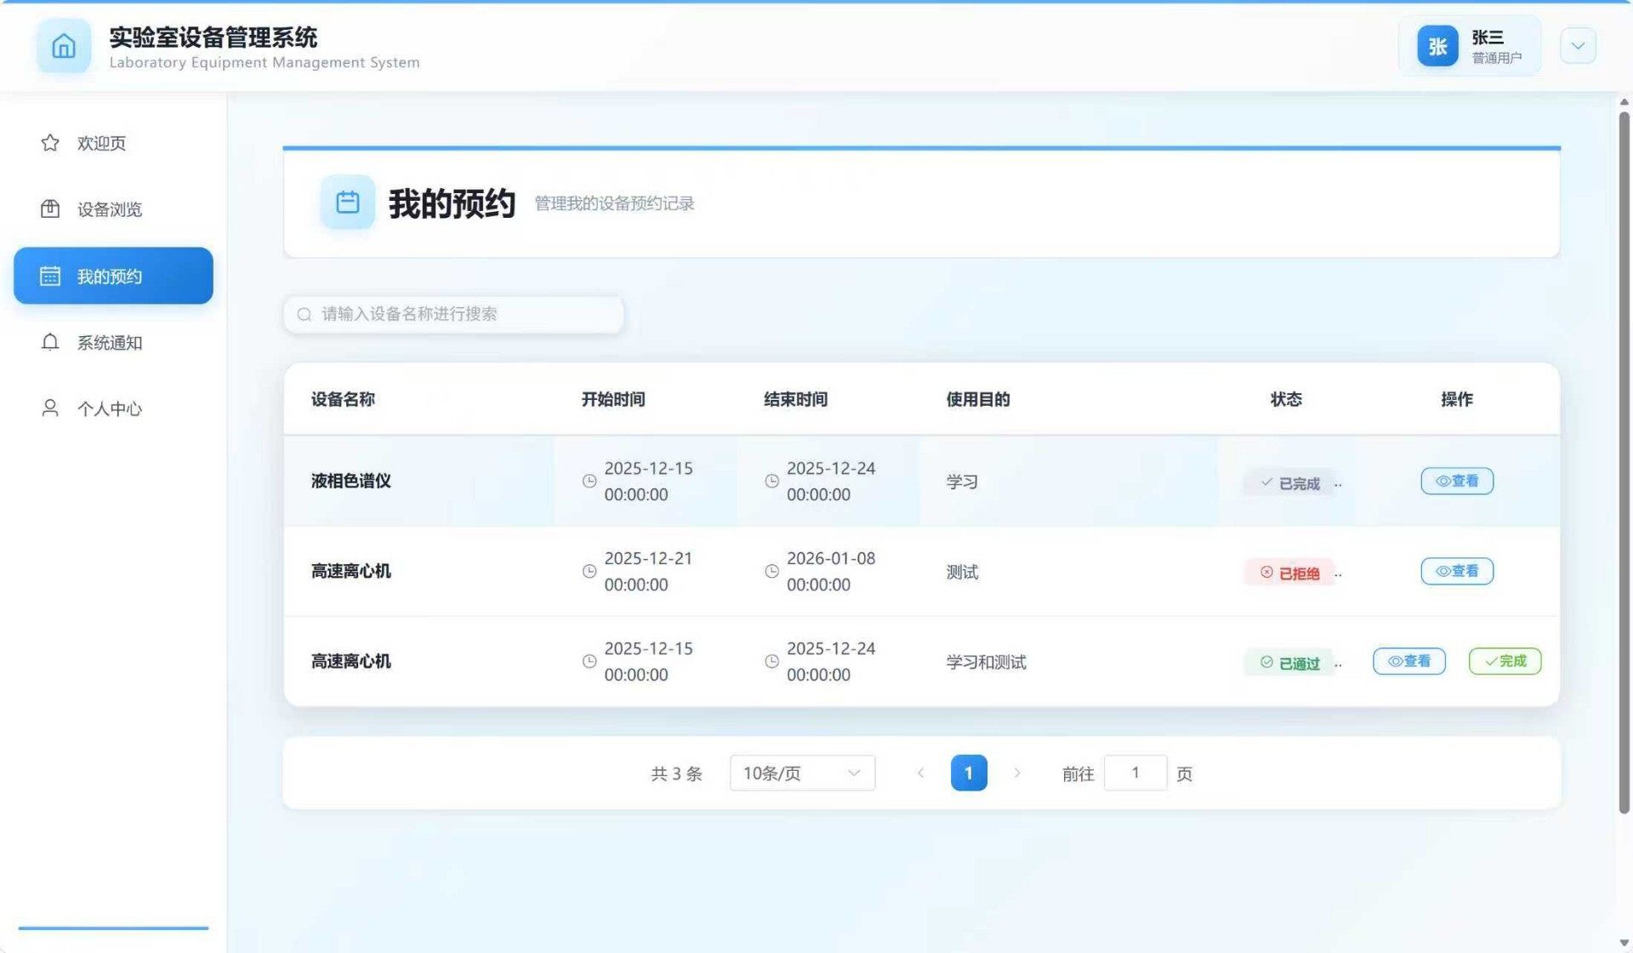Screen dimensions: 1633x953
Task: Mark approved reservation as 完成
Action: click(x=1505, y=661)
